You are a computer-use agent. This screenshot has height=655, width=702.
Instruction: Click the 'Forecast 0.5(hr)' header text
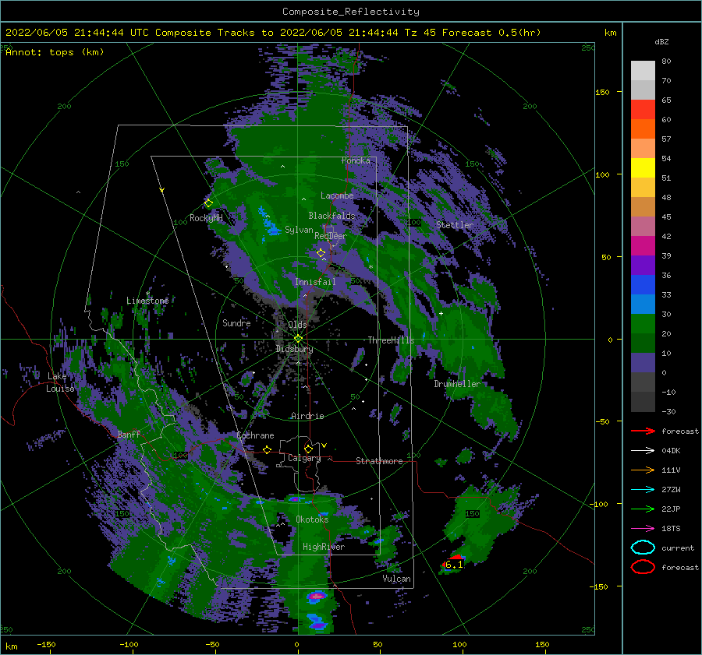pos(491,33)
